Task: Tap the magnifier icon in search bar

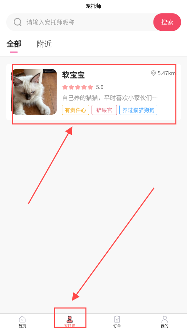Action: 18,22
